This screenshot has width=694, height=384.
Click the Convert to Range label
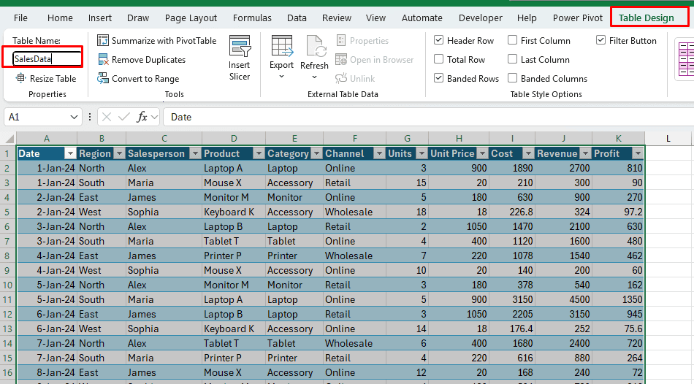(x=145, y=79)
